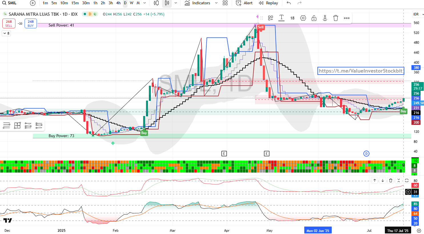Click the anchor icon in floating toolbar
Viewport: 424px width, 234px height.
tap(325, 18)
